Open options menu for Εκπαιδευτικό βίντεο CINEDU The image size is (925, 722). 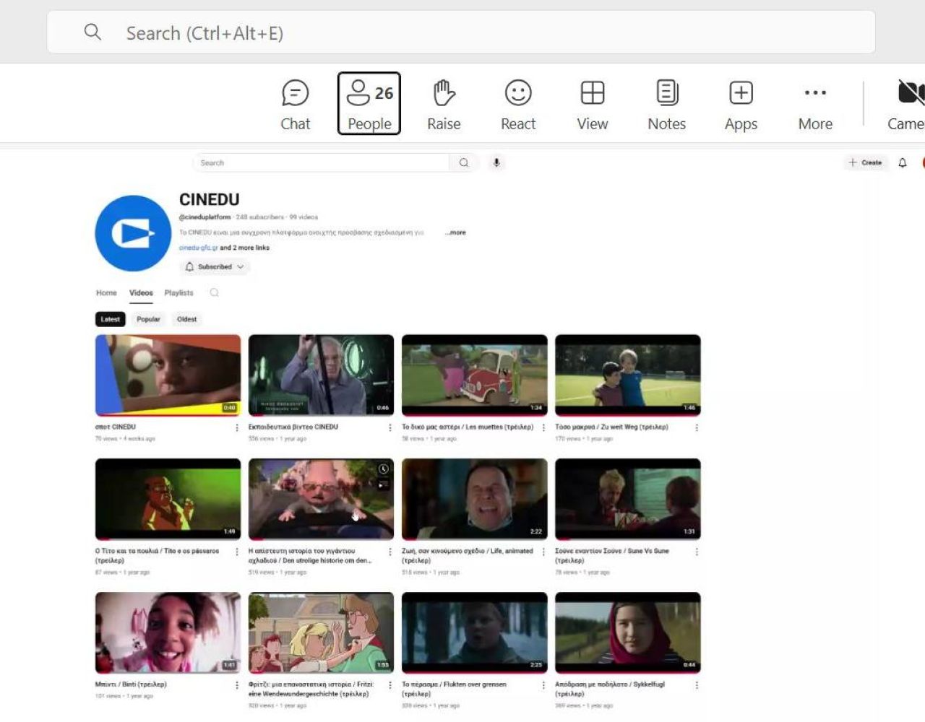pyautogui.click(x=390, y=428)
